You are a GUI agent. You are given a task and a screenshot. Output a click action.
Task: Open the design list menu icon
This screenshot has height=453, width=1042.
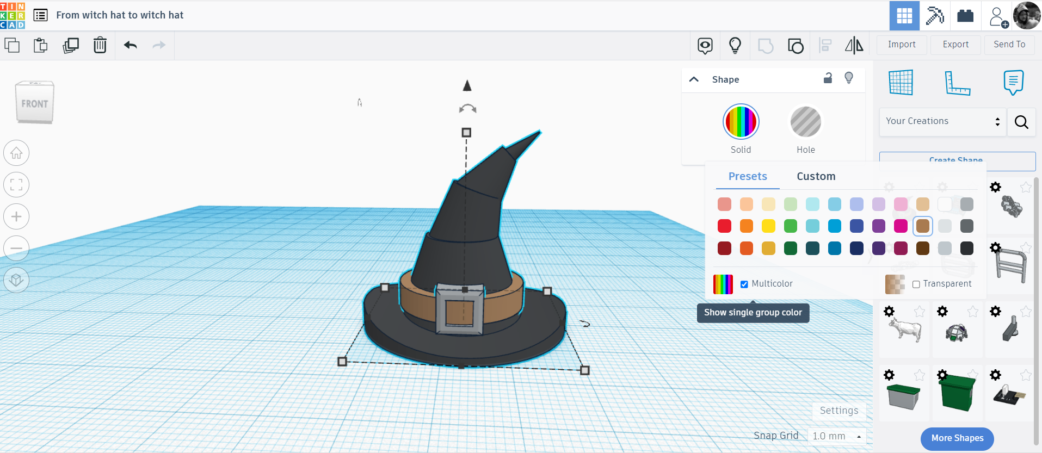tap(40, 15)
